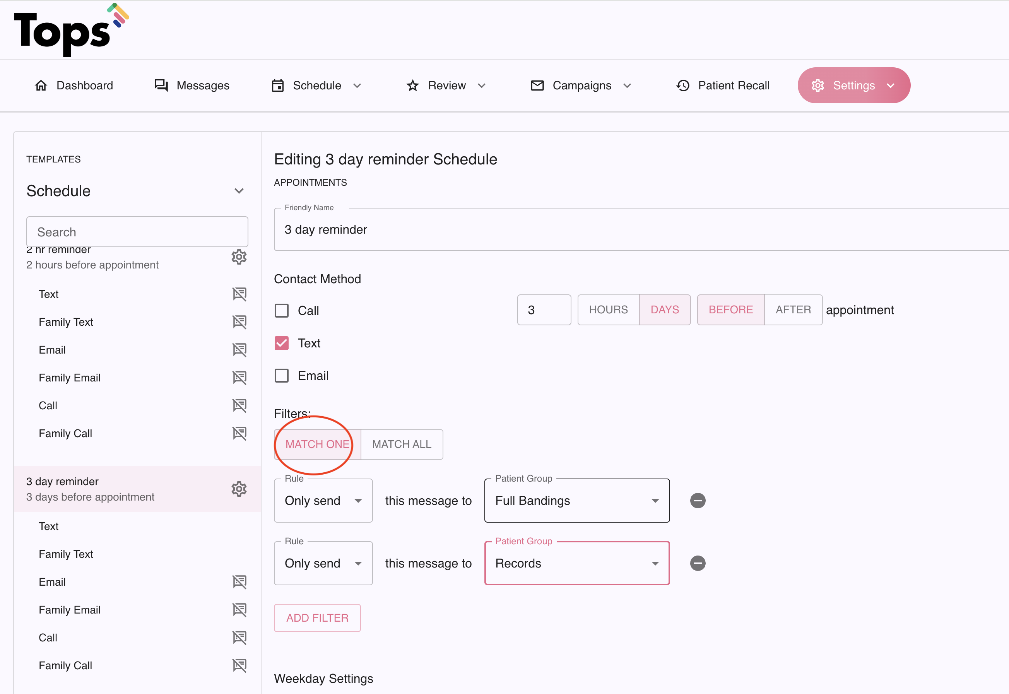Click the Tops logo

(72, 29)
